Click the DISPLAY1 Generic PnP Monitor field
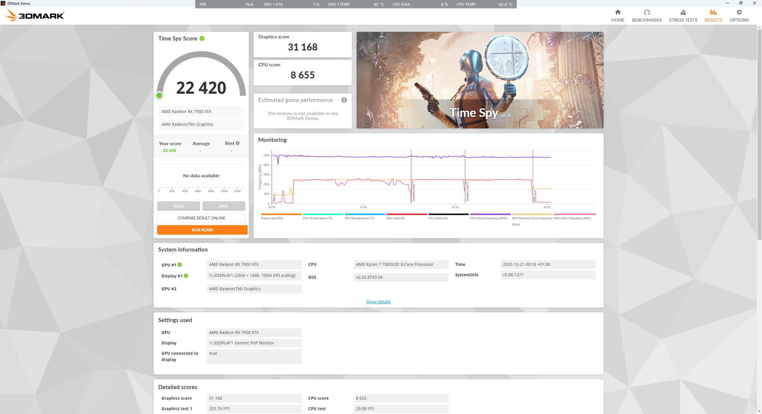This screenshot has height=414, width=762. (x=254, y=343)
